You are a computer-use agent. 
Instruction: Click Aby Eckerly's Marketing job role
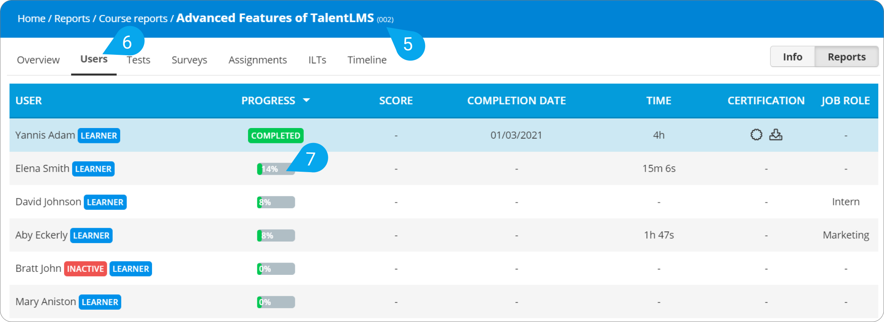click(x=846, y=235)
